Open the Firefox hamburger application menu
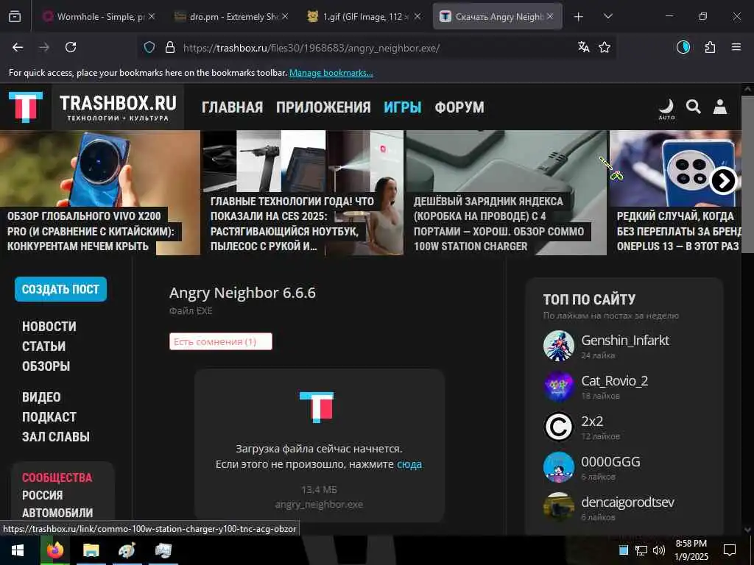Screen dimensions: 754x565 pos(736,47)
